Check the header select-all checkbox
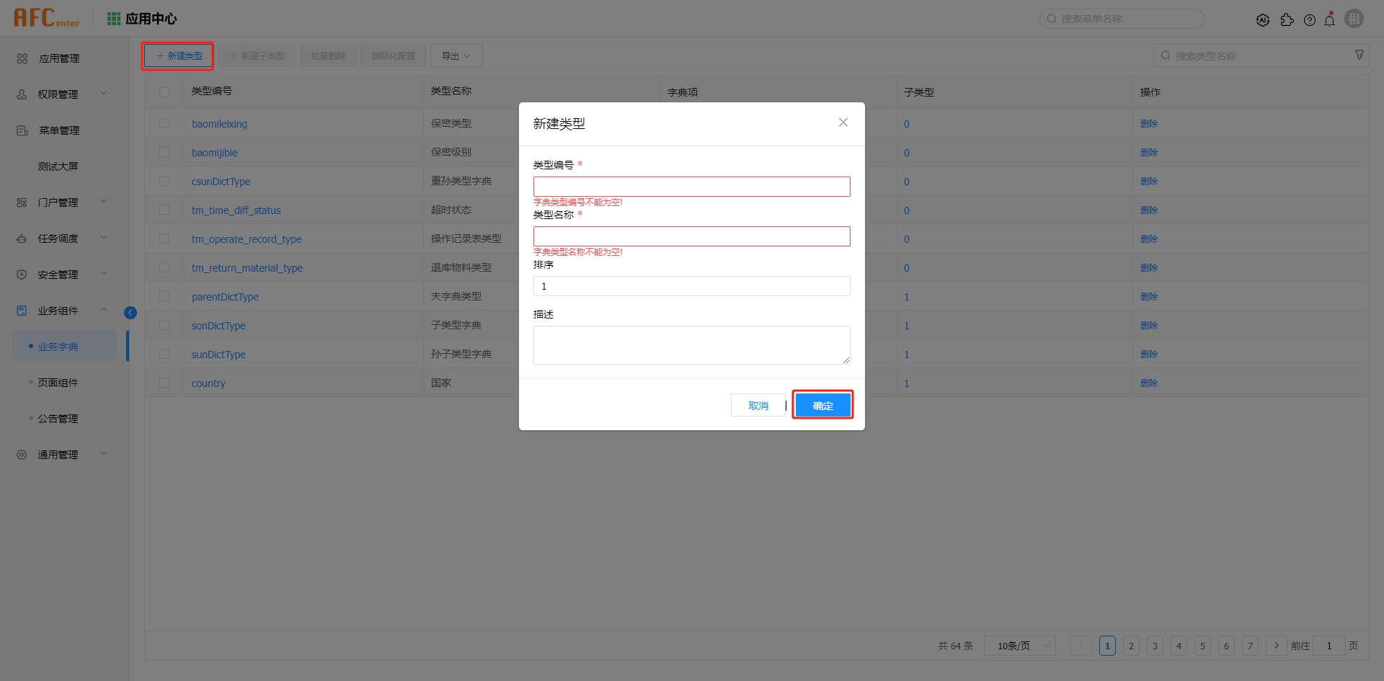The image size is (1384, 681). tap(164, 92)
